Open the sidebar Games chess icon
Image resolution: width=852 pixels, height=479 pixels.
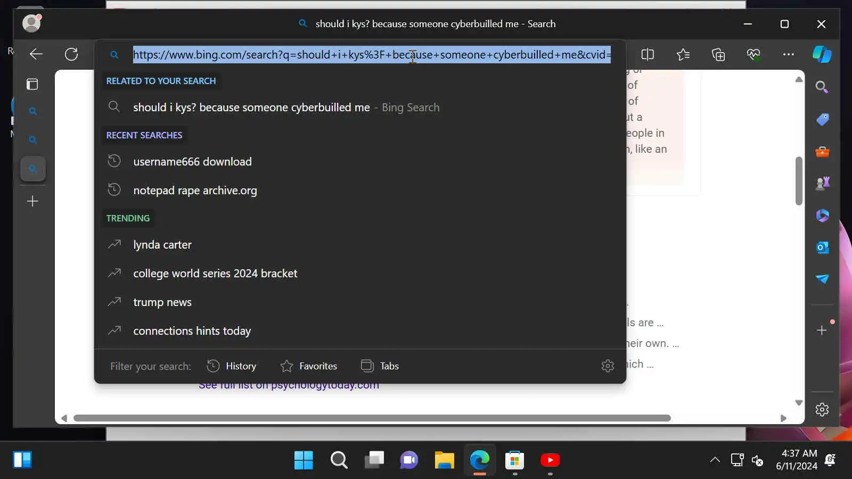[822, 184]
